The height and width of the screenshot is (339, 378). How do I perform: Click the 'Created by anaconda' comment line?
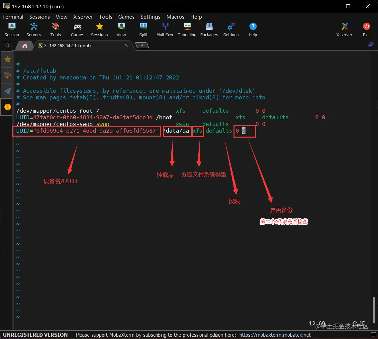coord(98,77)
